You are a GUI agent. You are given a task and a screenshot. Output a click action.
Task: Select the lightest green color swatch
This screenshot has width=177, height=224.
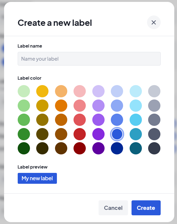pos(24,91)
